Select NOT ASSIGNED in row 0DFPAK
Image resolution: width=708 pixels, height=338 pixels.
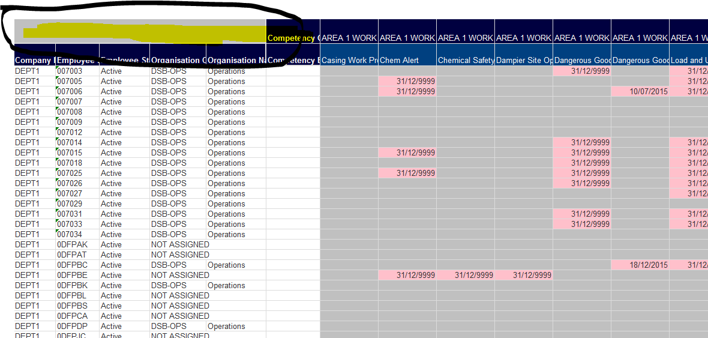(x=180, y=244)
